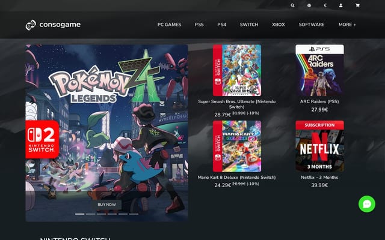Click the crossed-out 26.99€ price

point(239,184)
